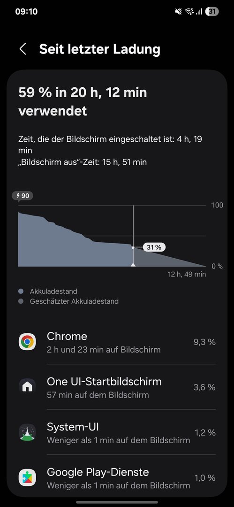This screenshot has height=507, width=234.
Task: Tap the battery indicator in status bar
Action: tap(211, 12)
